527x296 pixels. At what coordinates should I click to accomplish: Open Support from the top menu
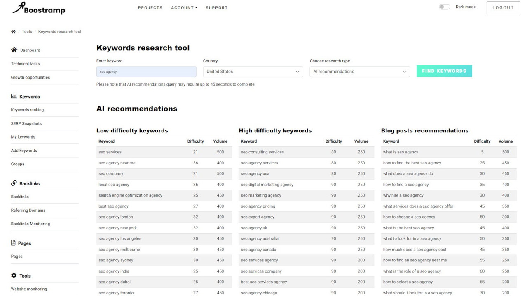coord(216,8)
